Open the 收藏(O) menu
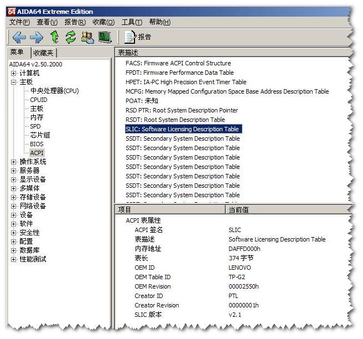This screenshot has height=339, width=363. coord(103,22)
